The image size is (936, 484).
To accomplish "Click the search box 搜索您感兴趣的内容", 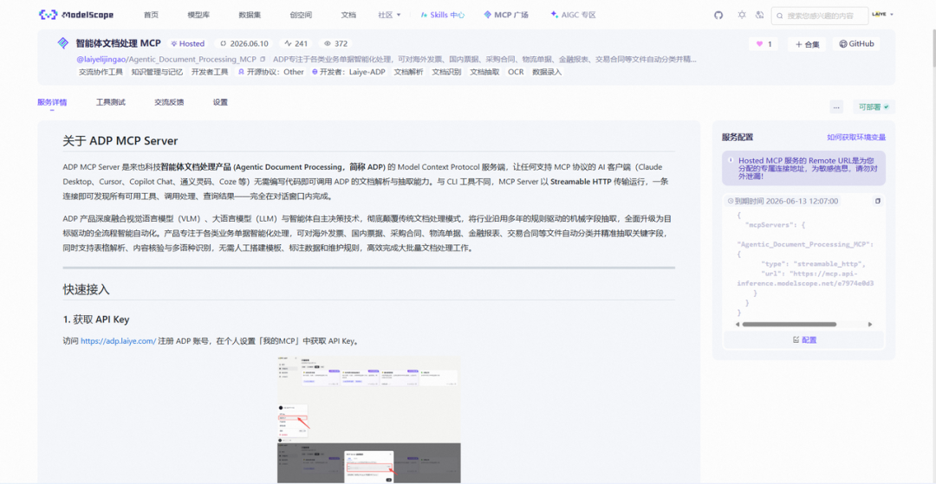I will [x=820, y=16].
